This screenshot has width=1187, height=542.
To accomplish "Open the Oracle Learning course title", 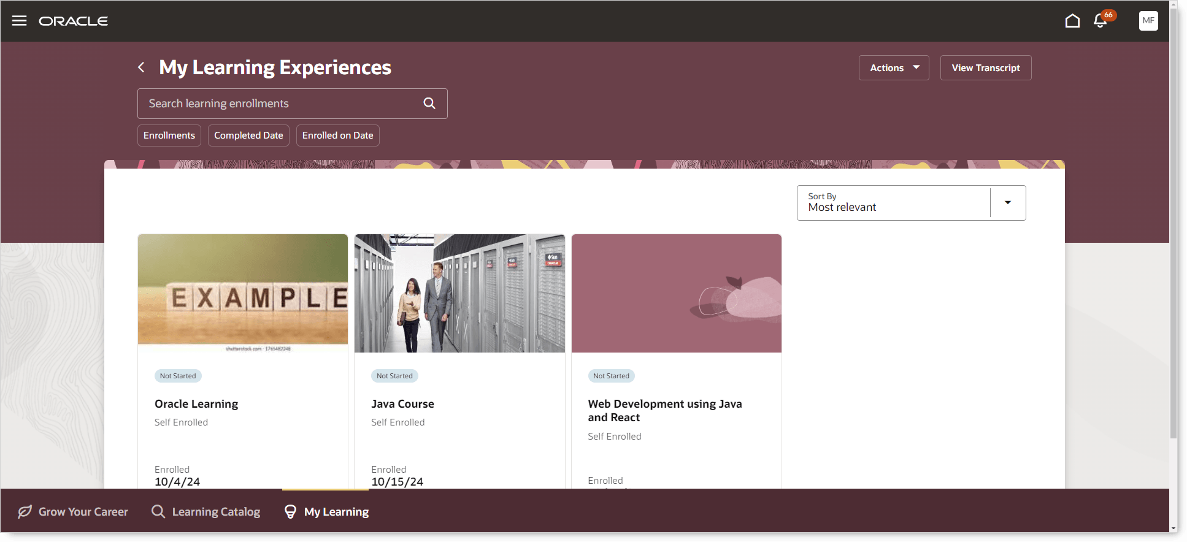I will tap(196, 404).
